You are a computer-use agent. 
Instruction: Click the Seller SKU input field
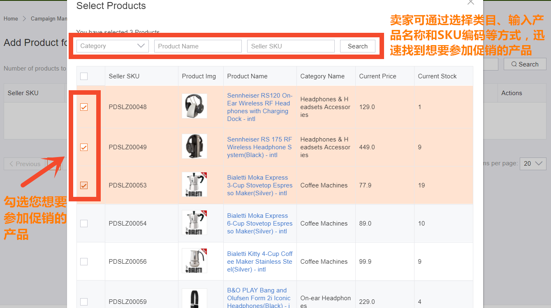coord(291,46)
